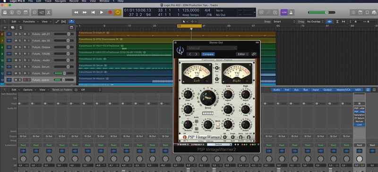This screenshot has height=172, width=378.
Task: Click the Fast Forward transport button
Action: coord(85,12)
